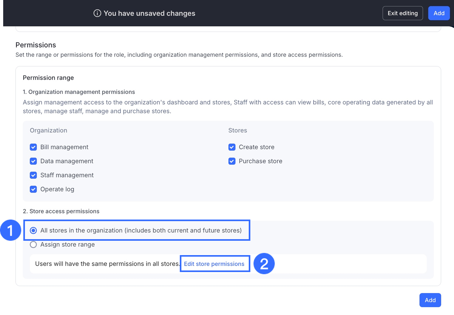This screenshot has height=315, width=454.
Task: Disable the Staff management permission checkbox
Action: 33,175
